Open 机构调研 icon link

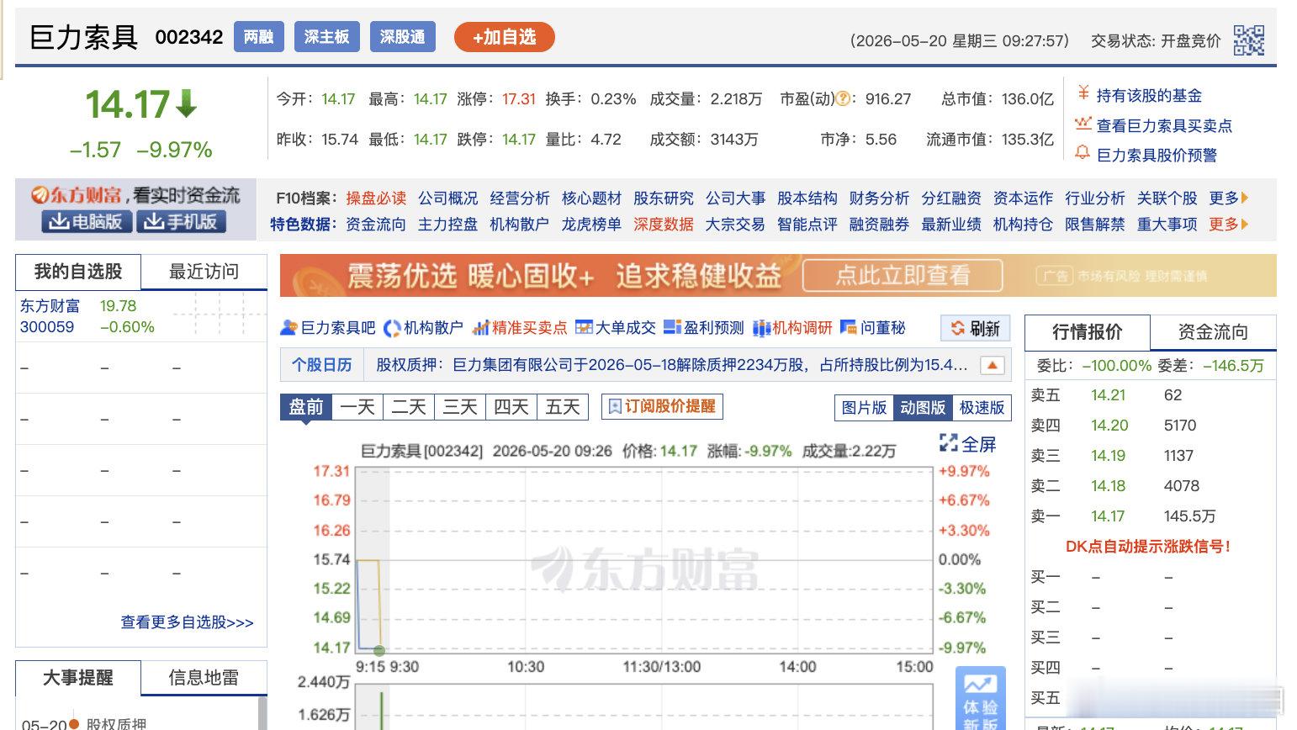coord(792,328)
